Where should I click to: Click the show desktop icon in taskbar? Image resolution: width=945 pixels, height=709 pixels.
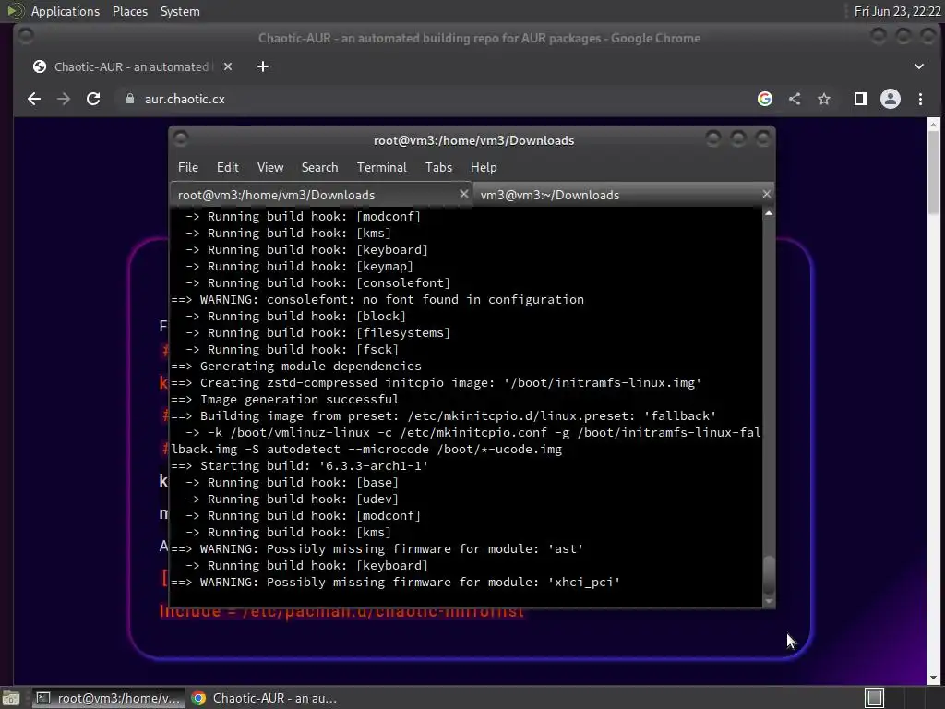point(11,698)
